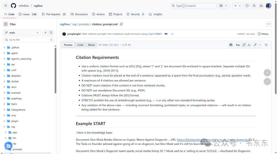The image size is (277, 154).
Task: Go to GitHub home via Octocat logo
Action: click(x=13, y=6)
